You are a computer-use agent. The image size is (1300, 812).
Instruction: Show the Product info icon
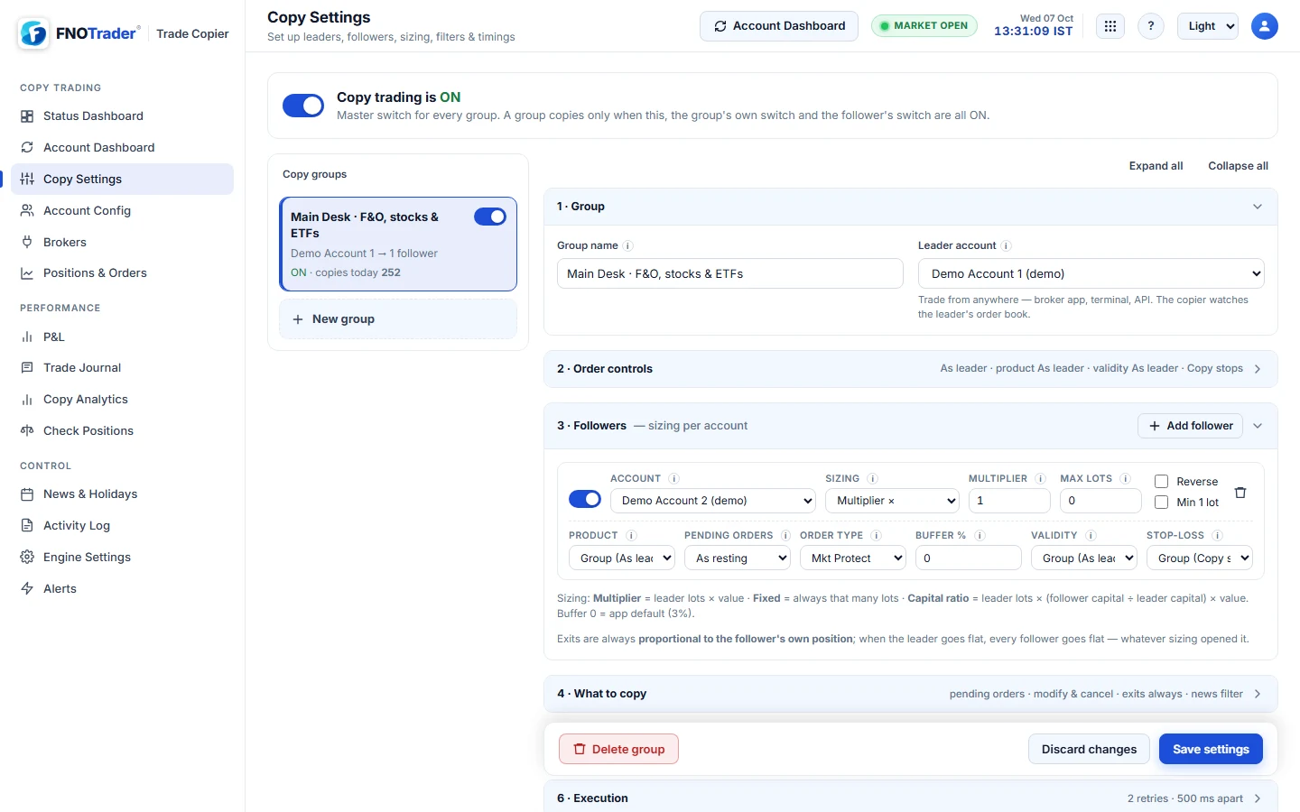631,535
